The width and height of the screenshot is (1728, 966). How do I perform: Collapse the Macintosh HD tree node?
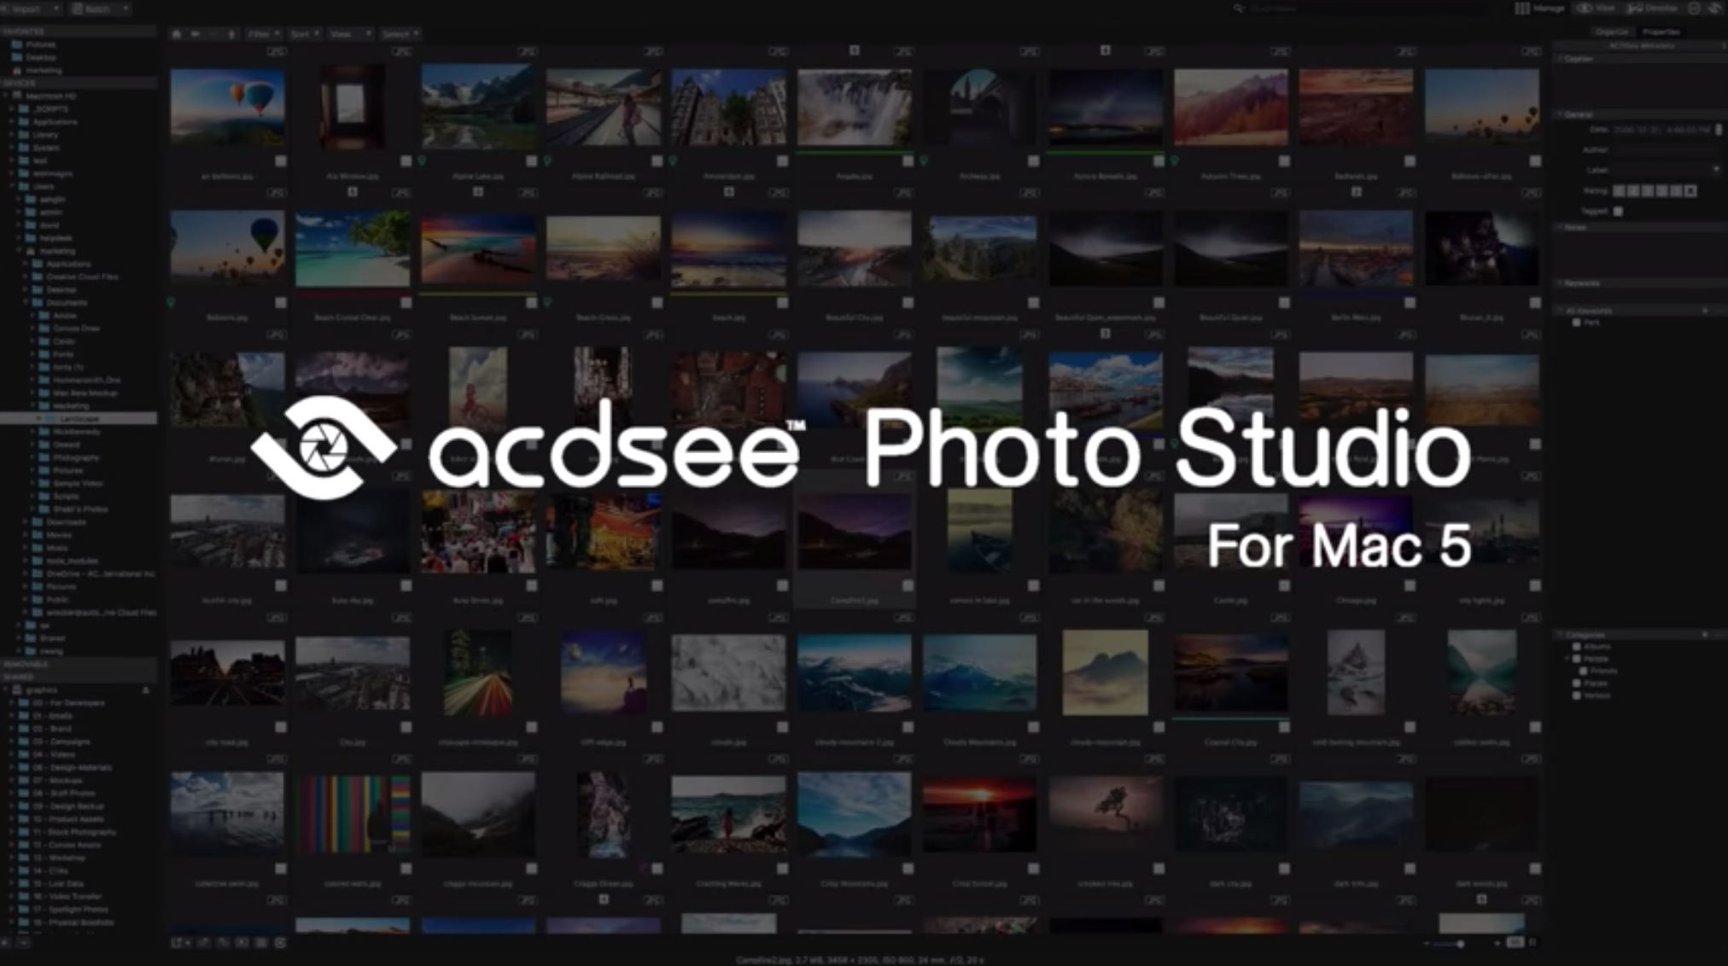coord(6,96)
